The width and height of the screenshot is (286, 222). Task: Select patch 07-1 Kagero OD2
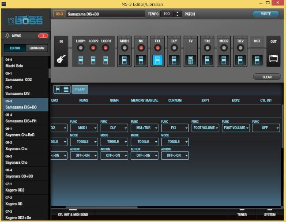pyautogui.click(x=26, y=187)
